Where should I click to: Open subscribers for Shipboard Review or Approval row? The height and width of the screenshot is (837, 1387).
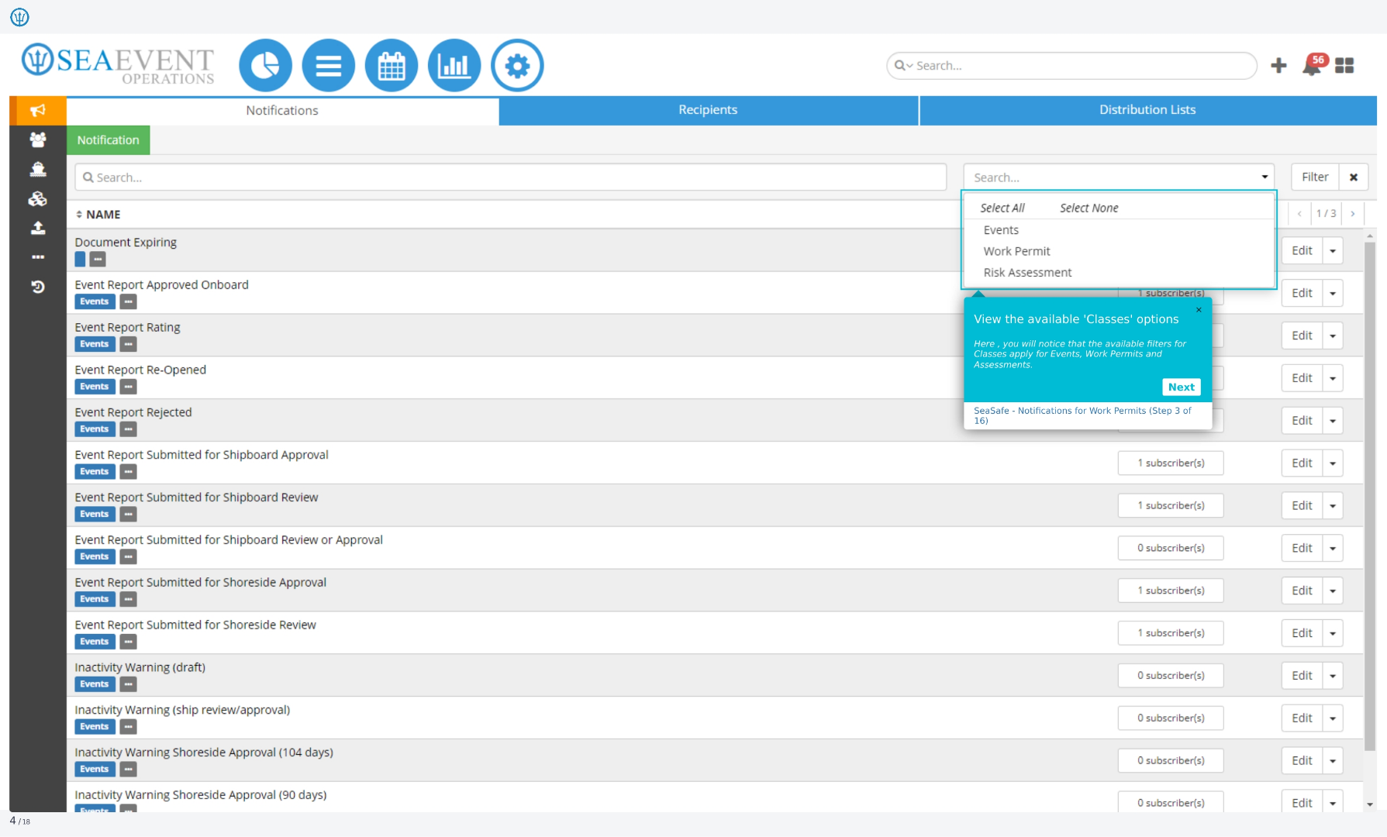1171,548
